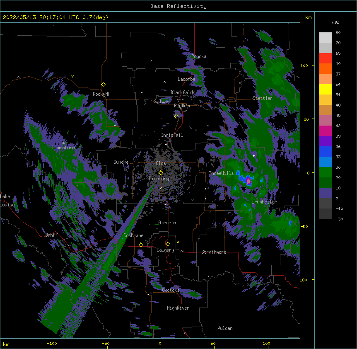Click the 100 tick on the right axis
Screen dimensions: 357x349
(x=304, y=65)
